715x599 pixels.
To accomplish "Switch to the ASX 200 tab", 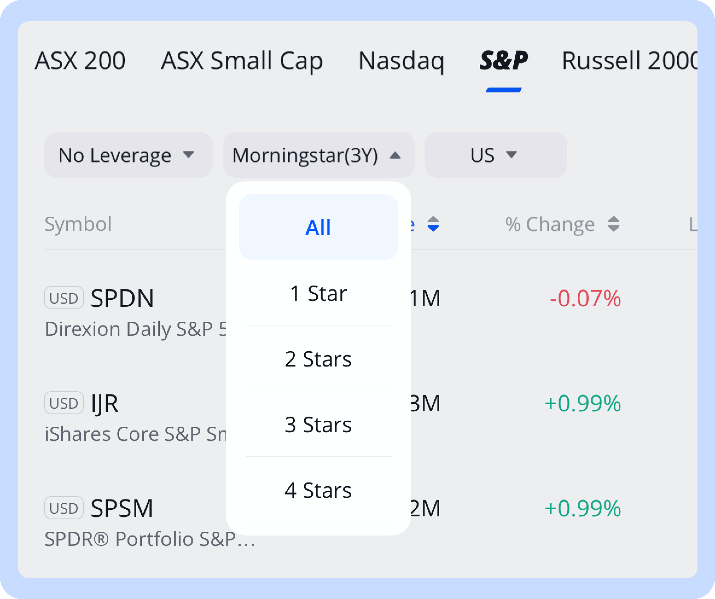I will click(80, 61).
